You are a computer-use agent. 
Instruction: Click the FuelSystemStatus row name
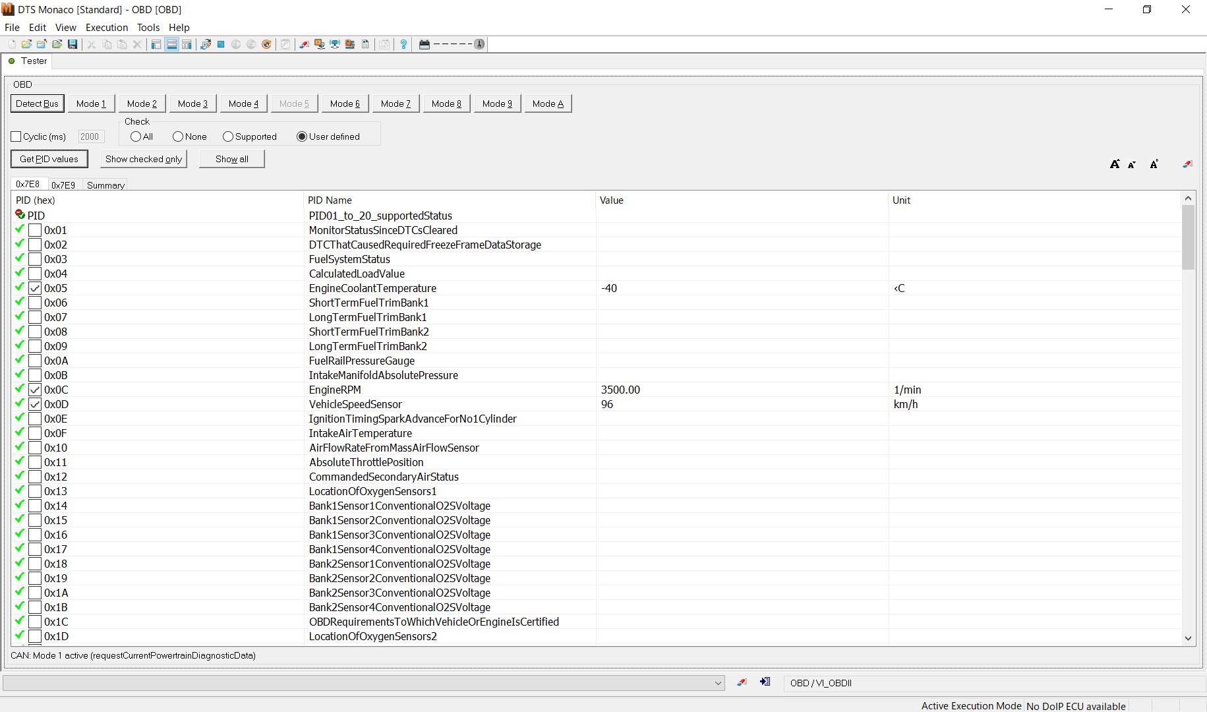pos(349,259)
